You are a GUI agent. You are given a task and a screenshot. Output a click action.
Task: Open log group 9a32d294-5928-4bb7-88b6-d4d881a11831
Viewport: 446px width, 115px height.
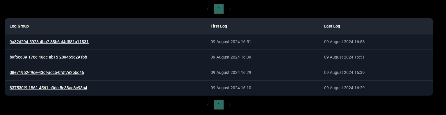click(49, 42)
